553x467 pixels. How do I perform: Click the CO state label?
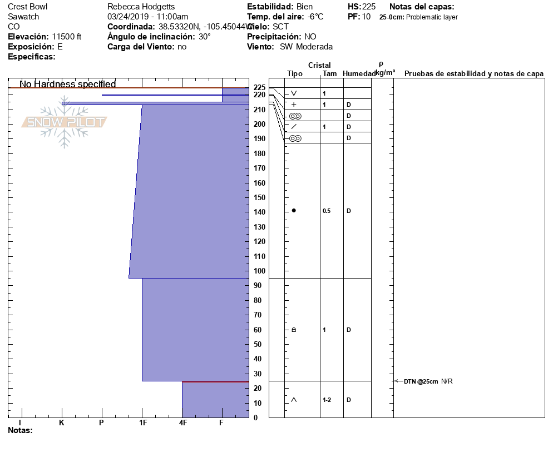(14, 27)
